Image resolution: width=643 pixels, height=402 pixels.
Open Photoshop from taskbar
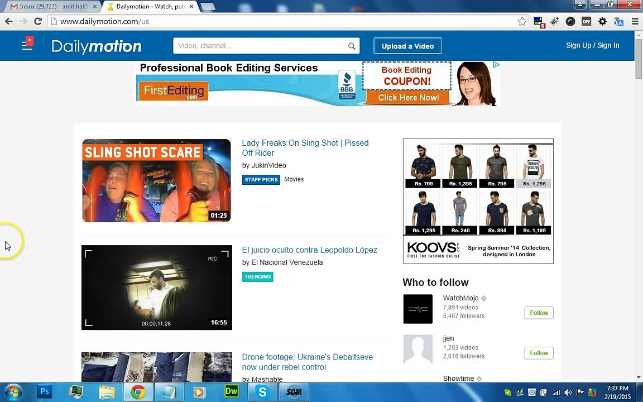44,392
